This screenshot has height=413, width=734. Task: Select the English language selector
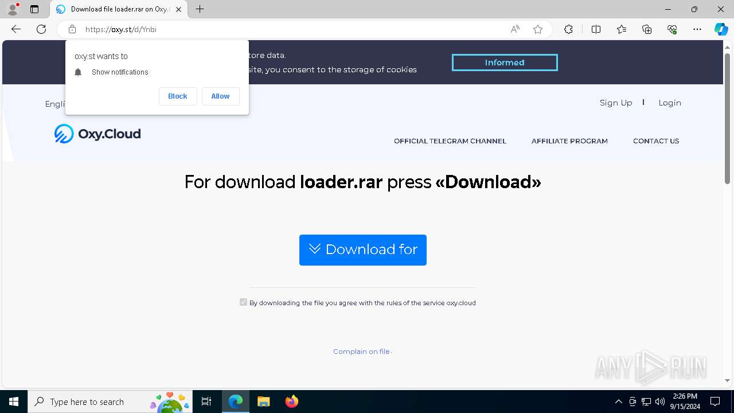[x=55, y=104]
